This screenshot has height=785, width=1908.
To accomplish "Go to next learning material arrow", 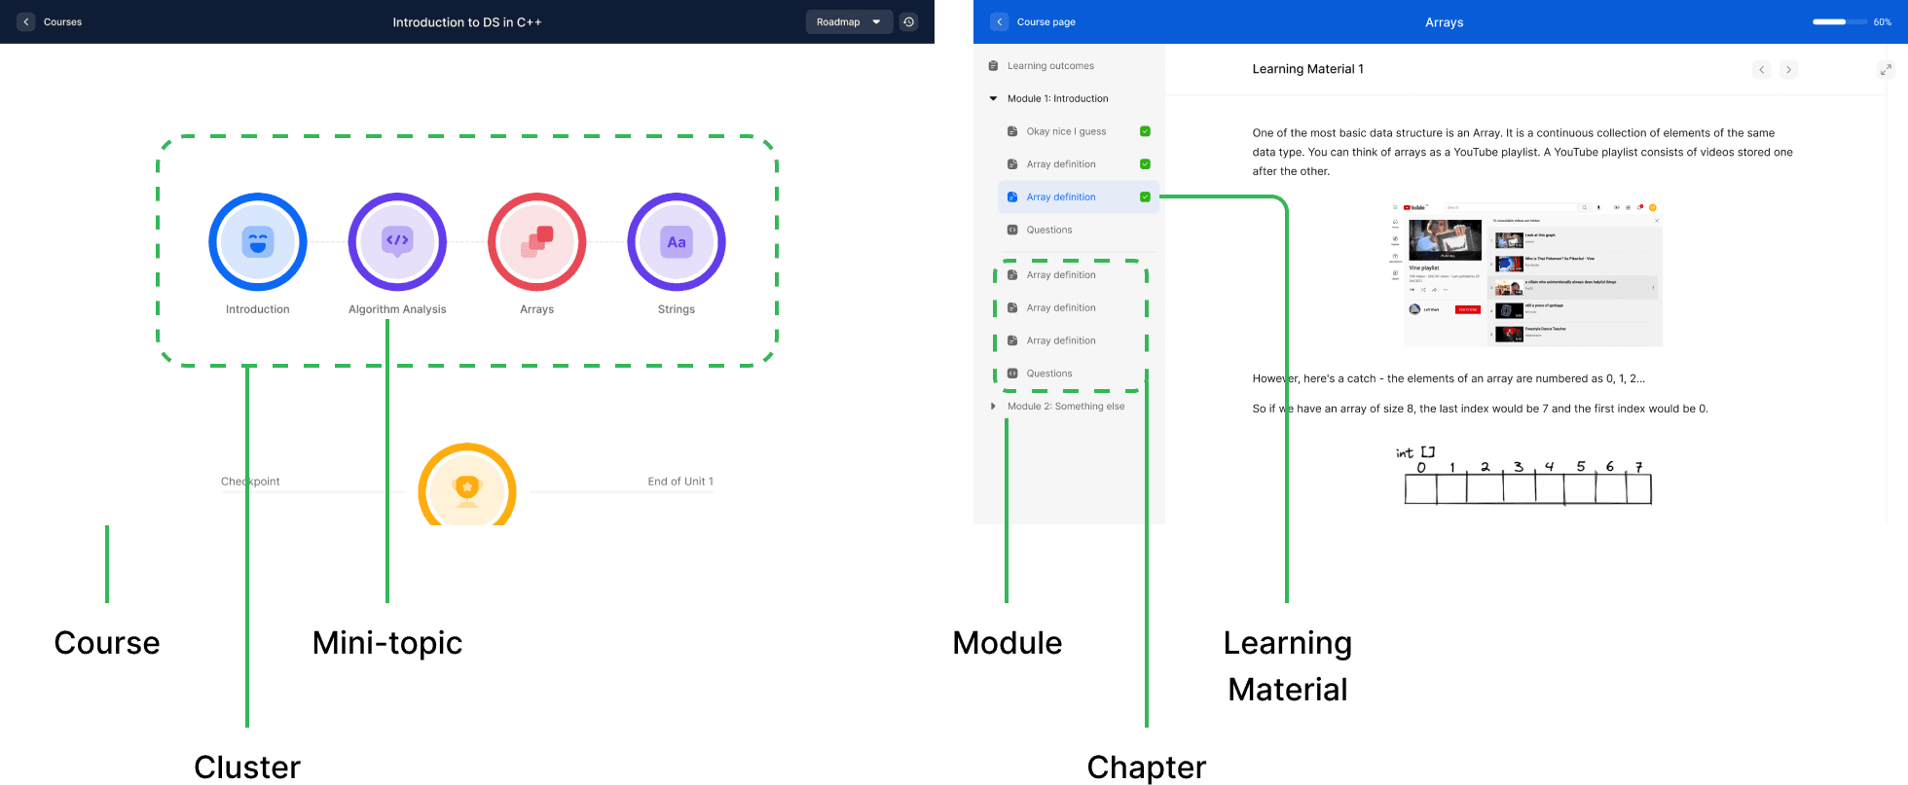I will tap(1788, 70).
